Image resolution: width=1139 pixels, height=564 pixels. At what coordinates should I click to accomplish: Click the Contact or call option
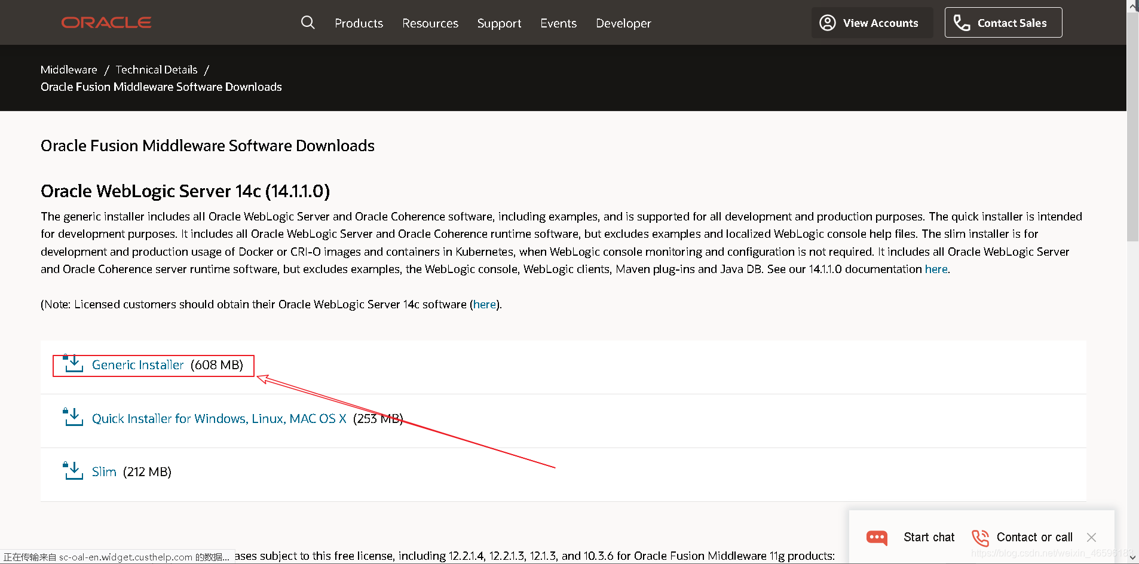pyautogui.click(x=1034, y=537)
